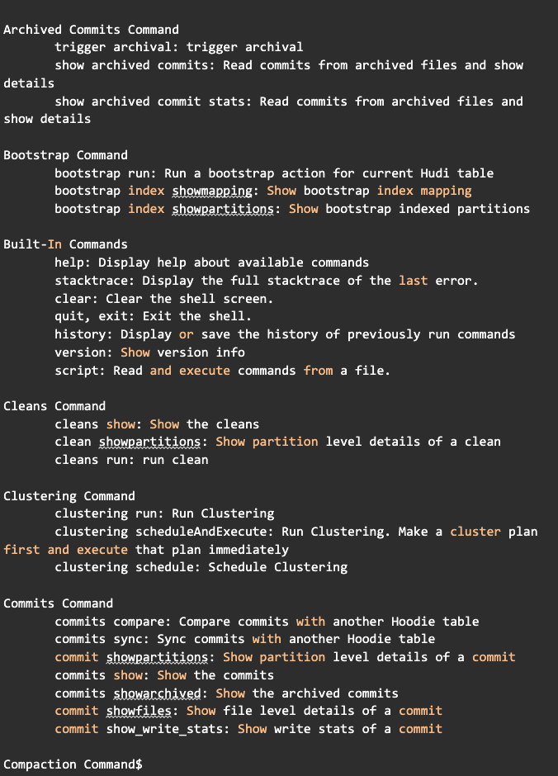Click 'clustering scheduleAndExecute' command text

point(160,532)
